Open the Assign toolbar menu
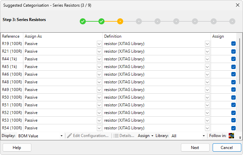243x155 pixels. [x=146, y=136]
